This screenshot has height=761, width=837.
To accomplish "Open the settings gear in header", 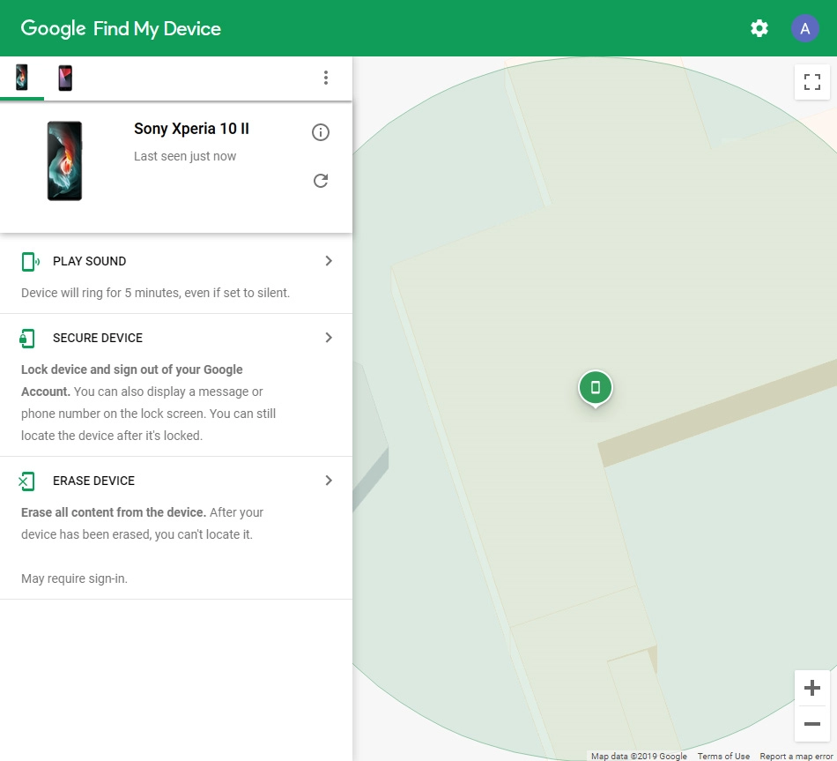I will (x=759, y=28).
